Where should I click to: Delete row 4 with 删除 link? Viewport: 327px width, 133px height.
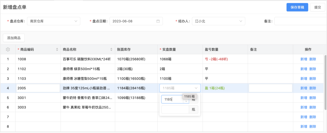[x=313, y=88]
